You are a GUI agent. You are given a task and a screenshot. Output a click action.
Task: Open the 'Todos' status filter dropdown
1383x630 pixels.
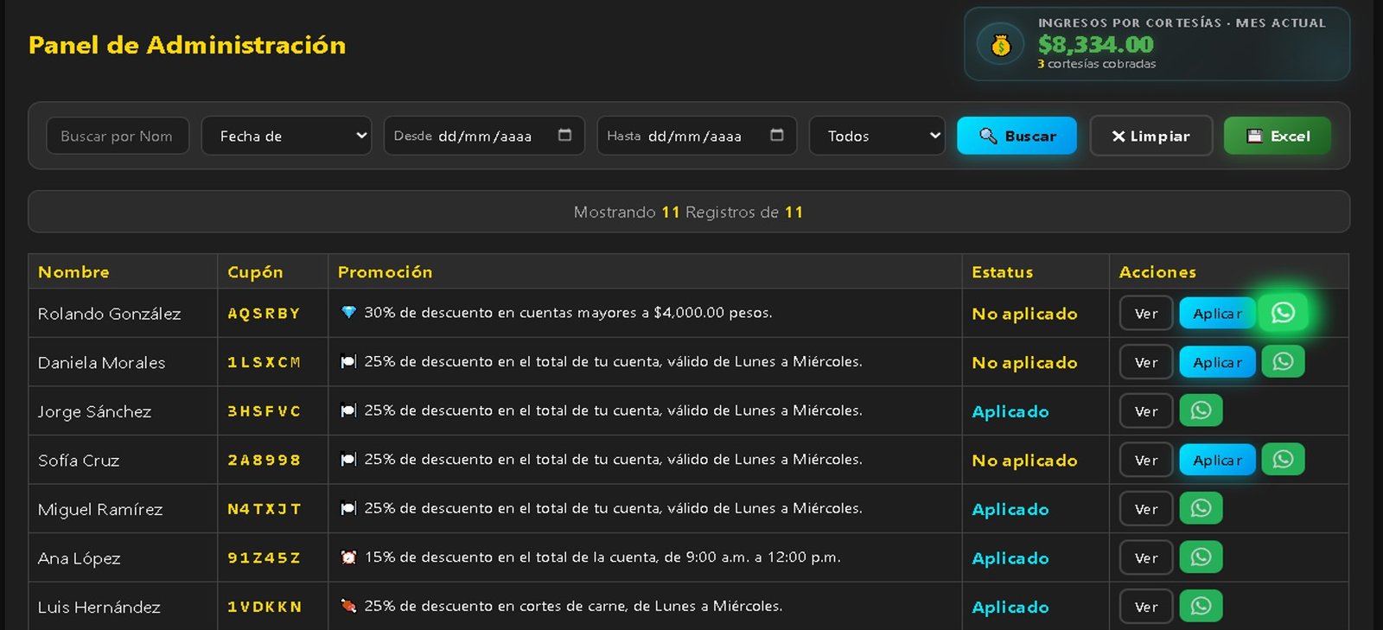click(877, 136)
